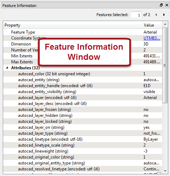Open the UTM83 coordinate system link
The width and height of the screenshot is (170, 176).
152,38
